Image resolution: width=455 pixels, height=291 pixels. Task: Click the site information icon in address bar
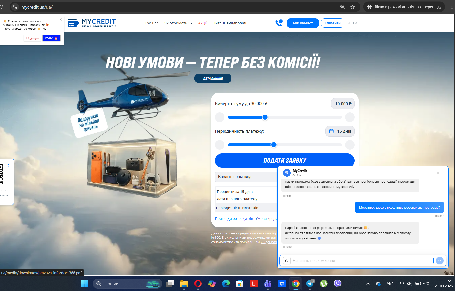[x=15, y=7]
